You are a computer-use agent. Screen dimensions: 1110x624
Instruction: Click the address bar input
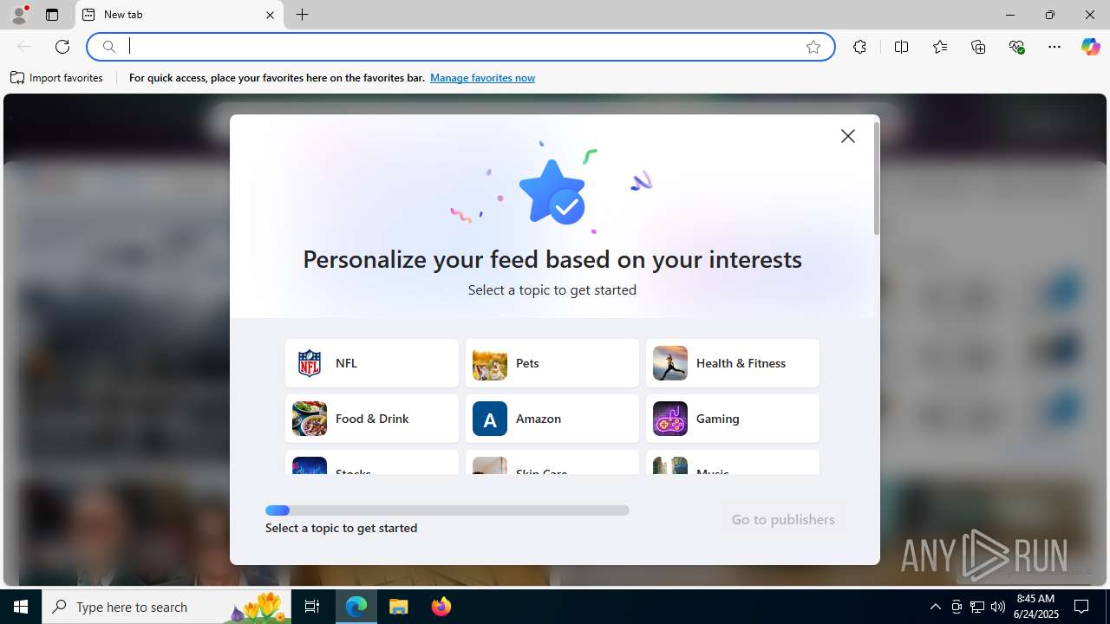click(460, 47)
